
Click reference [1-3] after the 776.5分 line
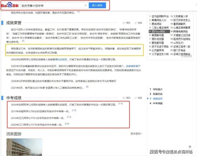click(x=69, y=117)
